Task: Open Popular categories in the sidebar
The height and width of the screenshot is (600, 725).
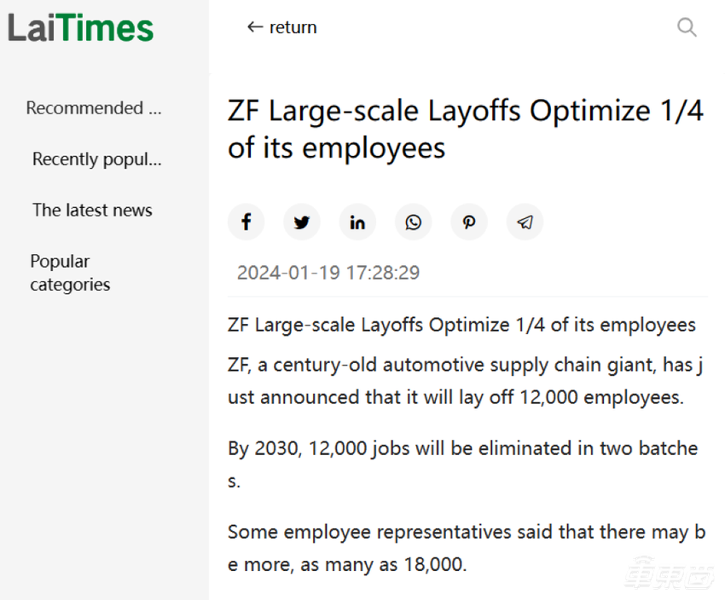Action: 70,273
